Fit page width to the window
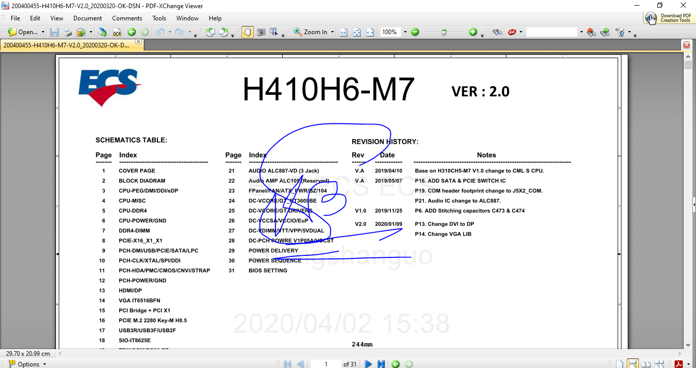The image size is (696, 368). click(370, 32)
